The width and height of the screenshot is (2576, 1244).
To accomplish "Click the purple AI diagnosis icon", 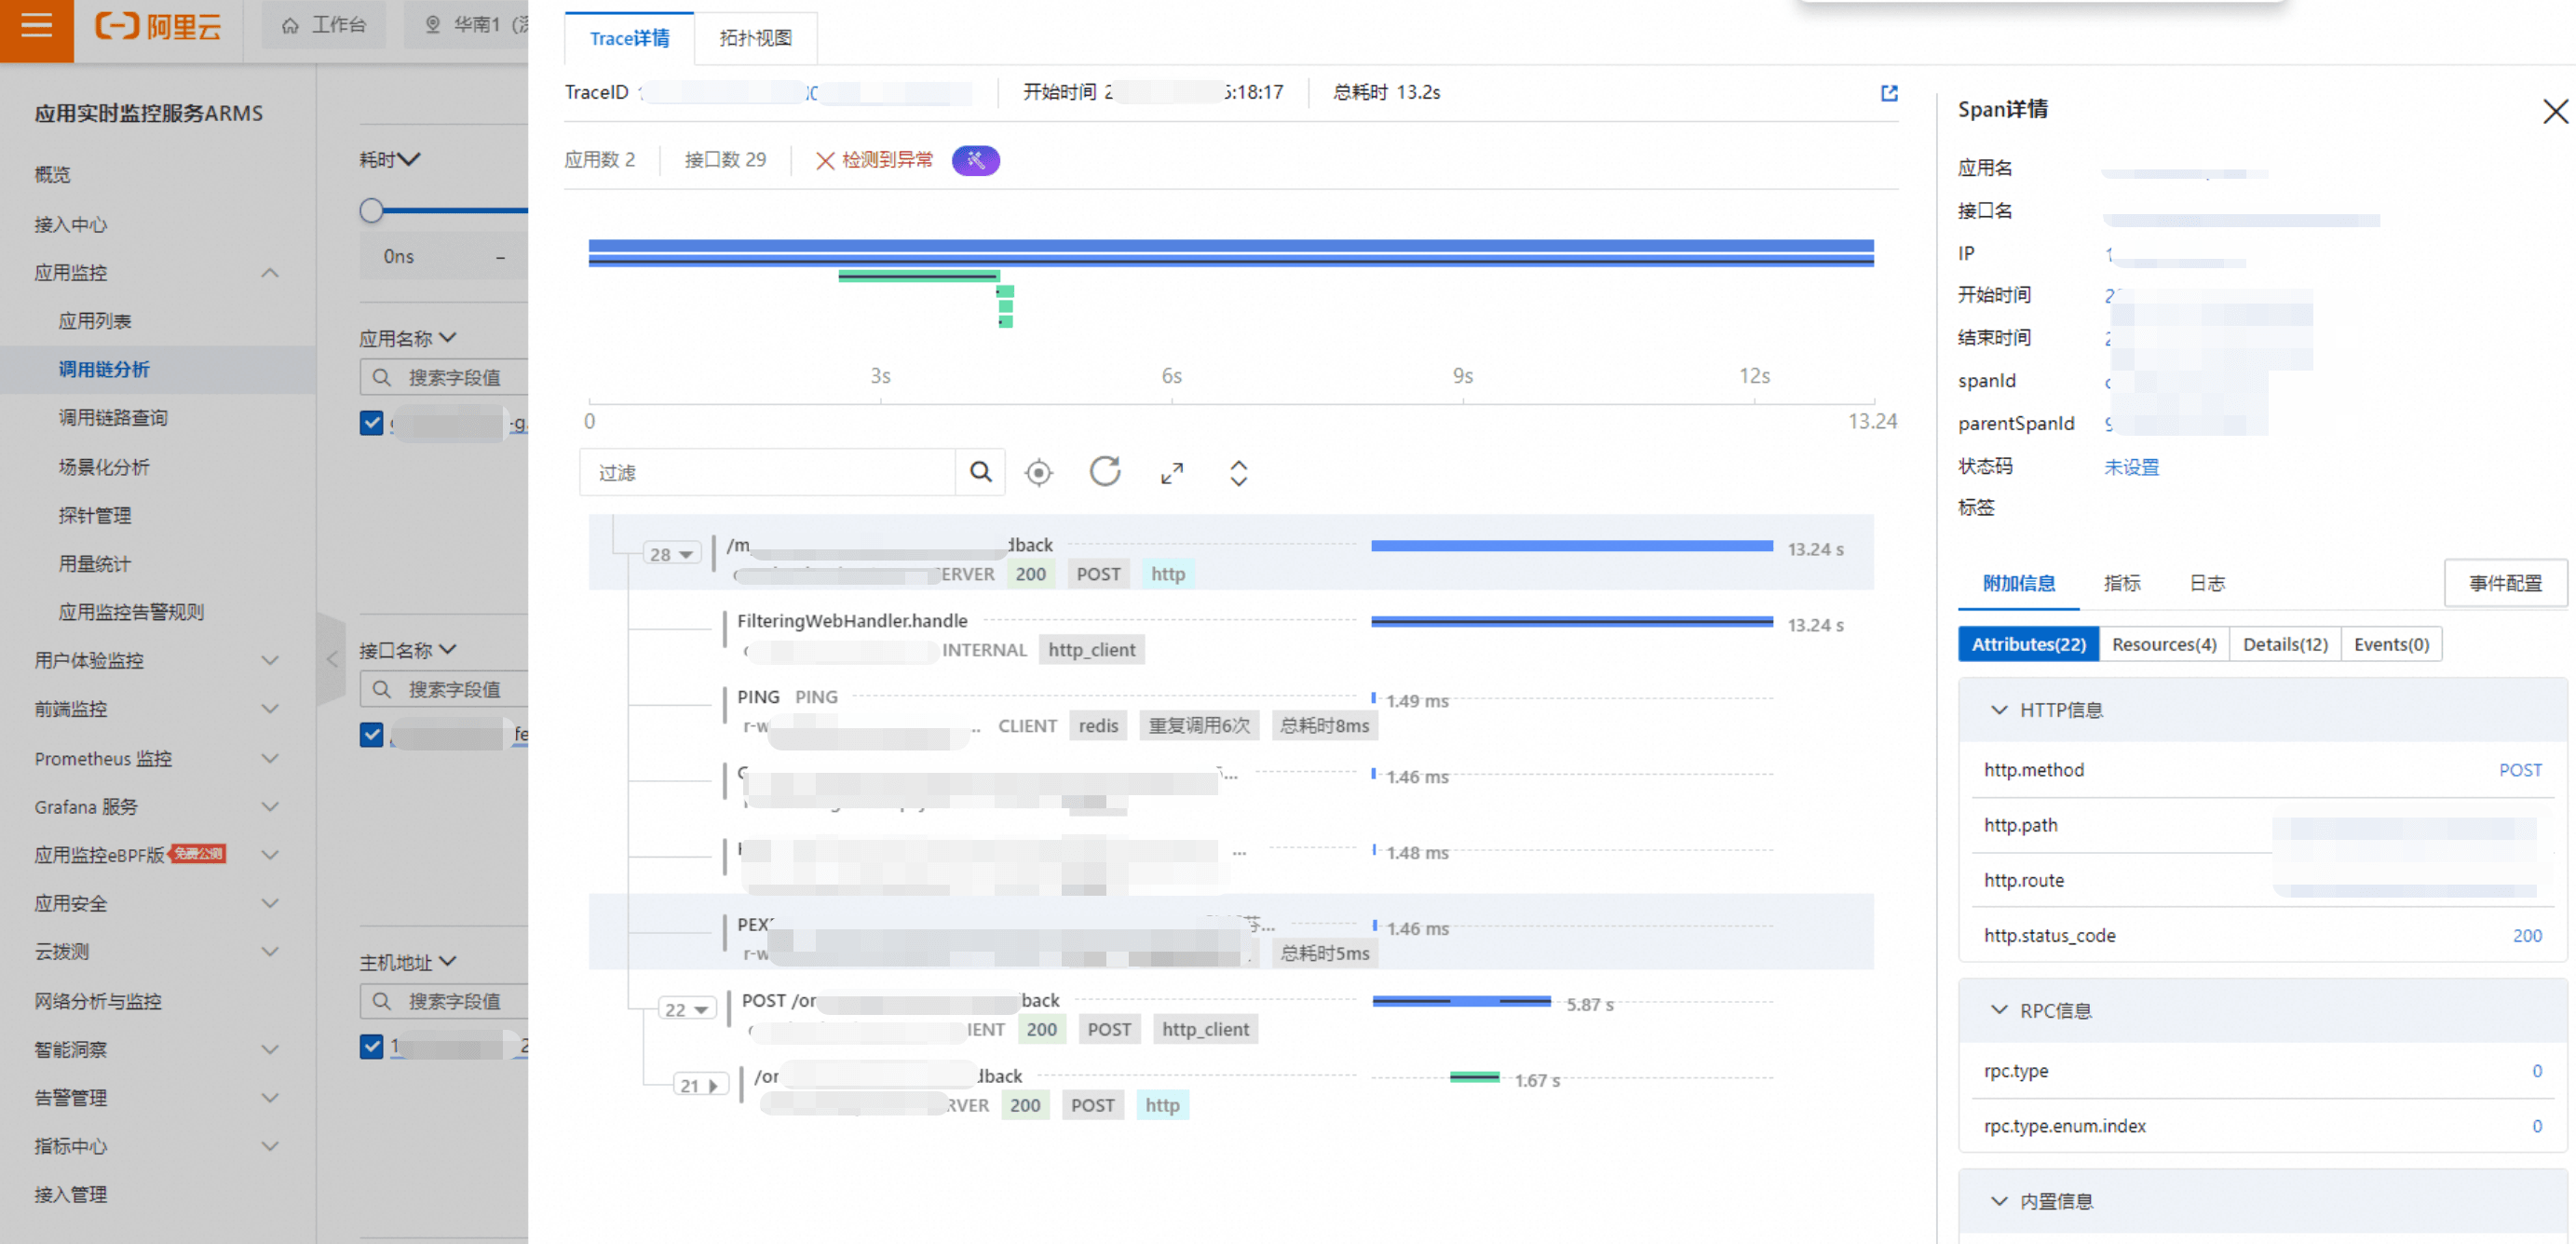I will pos(975,160).
